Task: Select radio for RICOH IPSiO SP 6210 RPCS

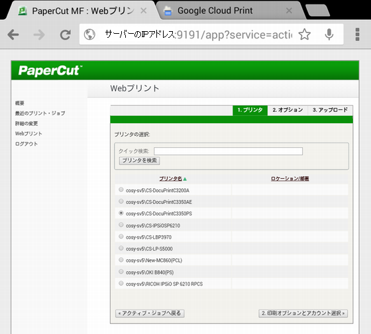Action: tap(121, 283)
